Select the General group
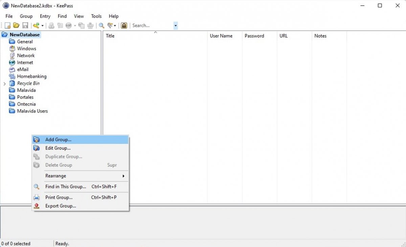This screenshot has width=406, height=247. [25, 42]
